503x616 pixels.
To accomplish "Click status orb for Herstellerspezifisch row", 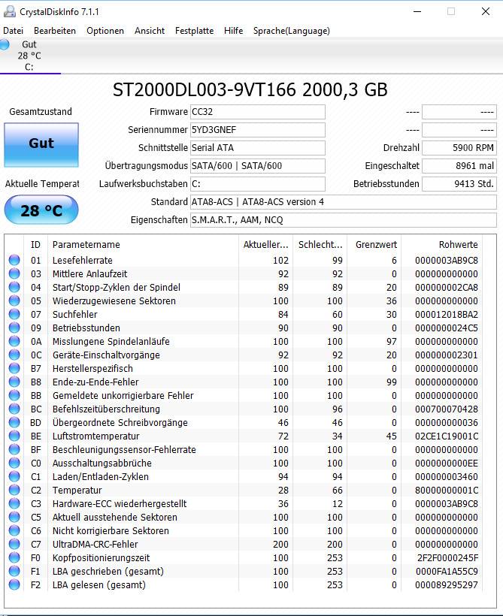I will click(x=14, y=368).
